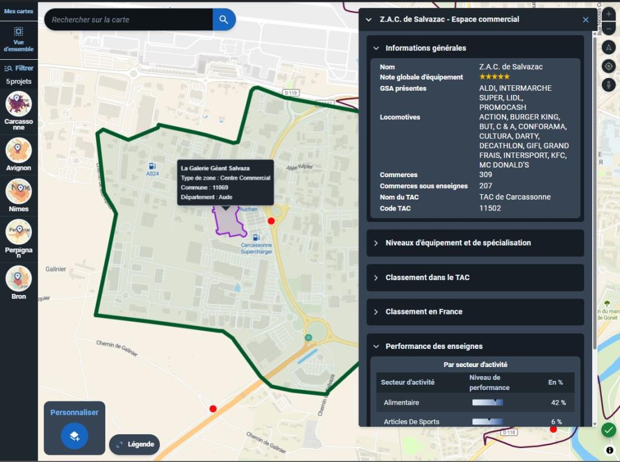Viewport: 620px width, 462px height.
Task: Collapse the Informations générales section
Action: 376,48
